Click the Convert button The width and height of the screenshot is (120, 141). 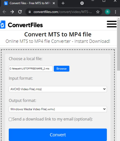[x=58, y=135]
